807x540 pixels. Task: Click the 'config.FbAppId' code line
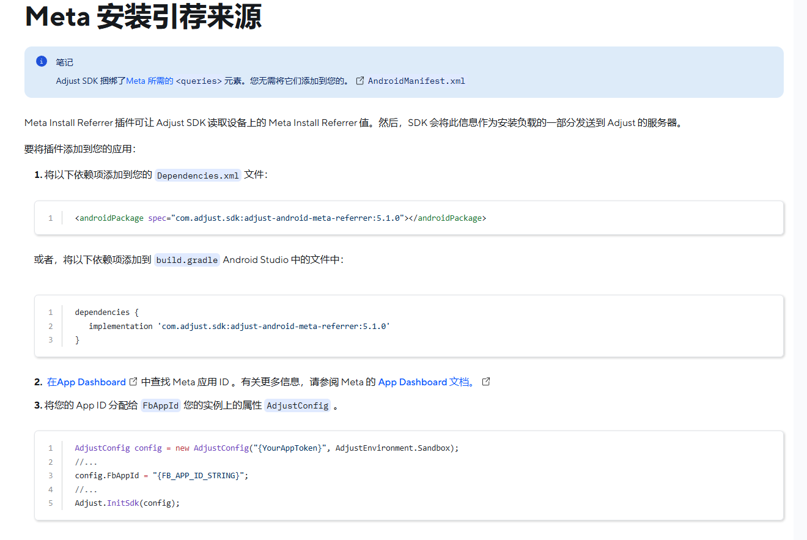click(x=162, y=475)
